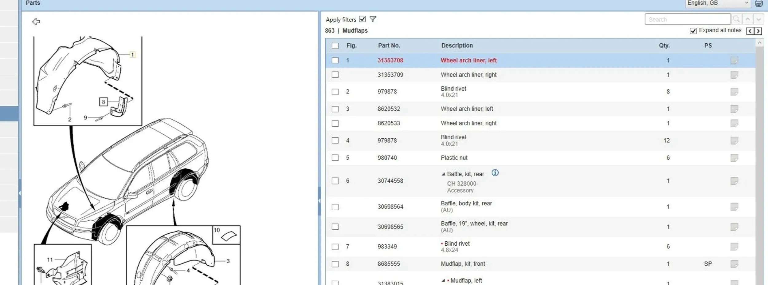
Task: Jump to previous search result arrow
Action: (747, 19)
